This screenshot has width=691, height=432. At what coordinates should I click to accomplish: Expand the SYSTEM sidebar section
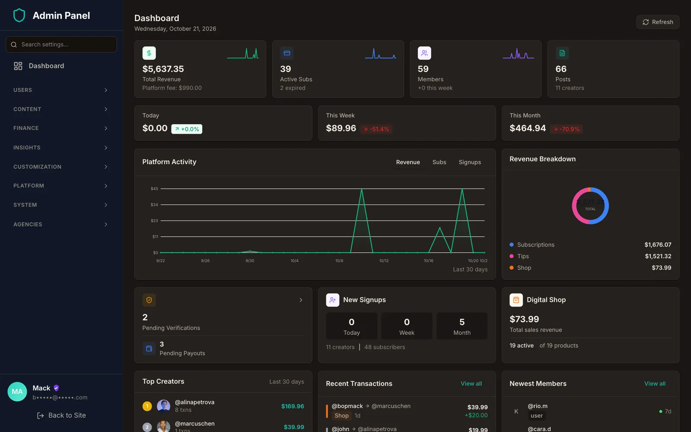(x=60, y=205)
